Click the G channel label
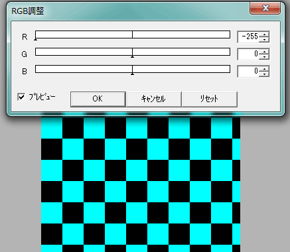 coord(25,54)
